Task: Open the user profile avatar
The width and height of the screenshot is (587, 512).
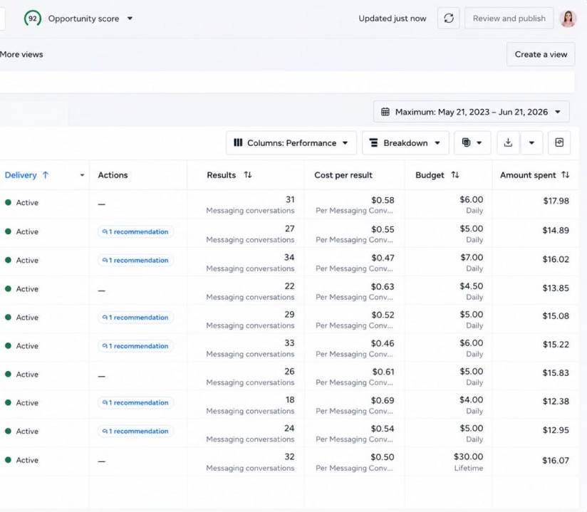Action: click(568, 19)
